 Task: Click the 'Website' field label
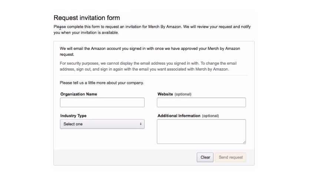(165, 94)
